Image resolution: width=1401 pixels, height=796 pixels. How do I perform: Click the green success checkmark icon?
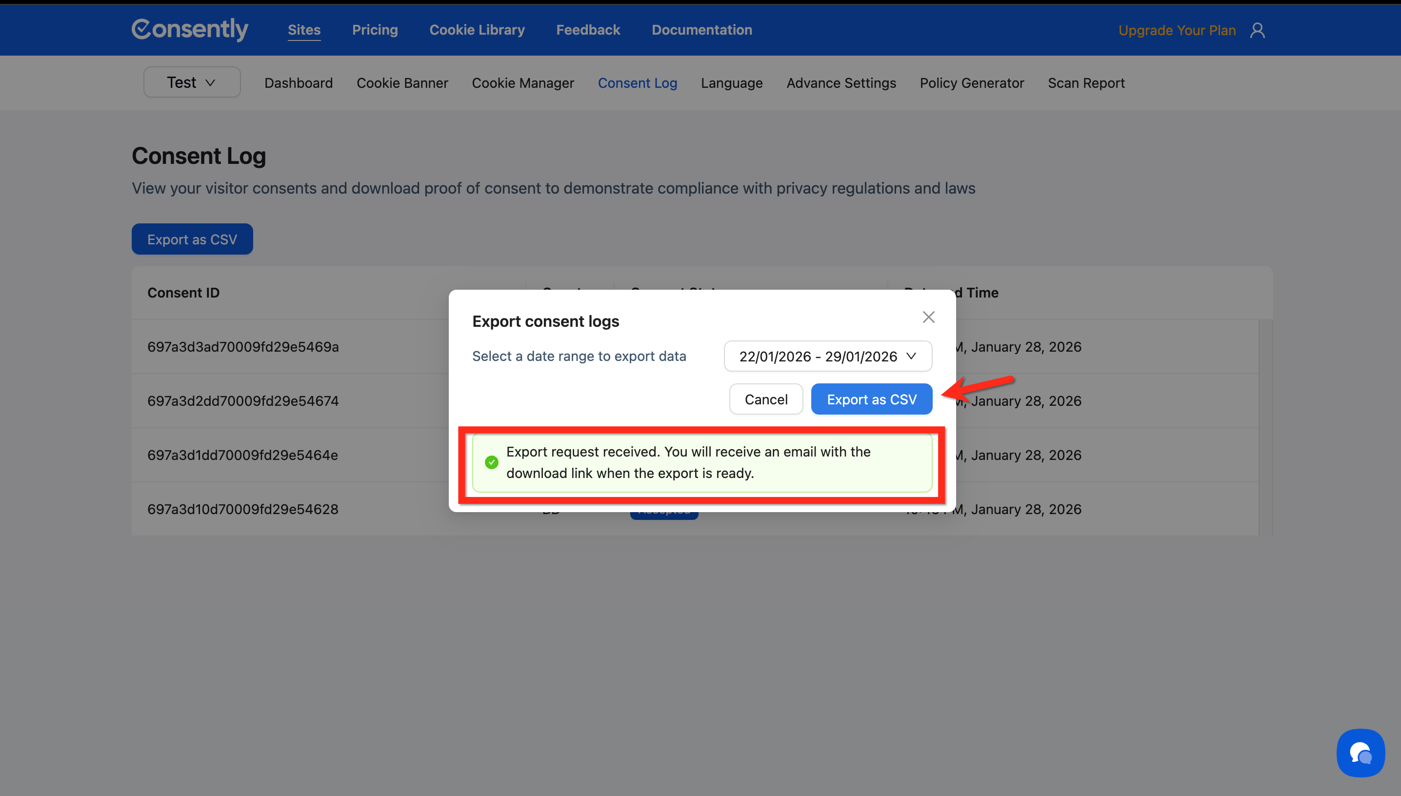[491, 462]
